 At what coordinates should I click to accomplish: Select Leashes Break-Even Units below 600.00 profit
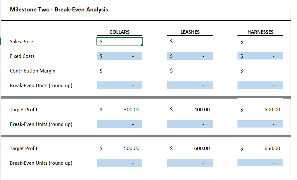pos(190,163)
